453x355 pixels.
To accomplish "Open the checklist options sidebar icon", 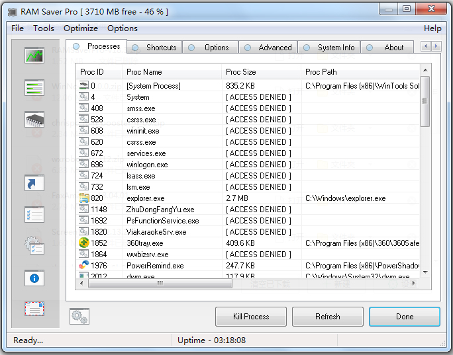I will [34, 215].
